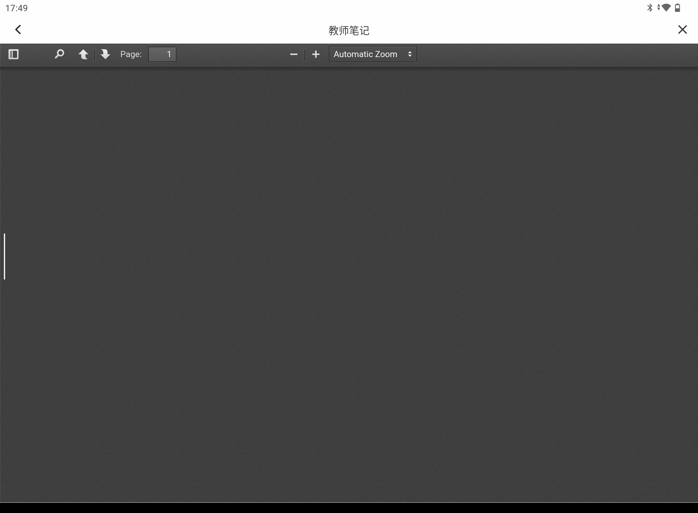Tap the Bluetooth status icon
The height and width of the screenshot is (513, 698).
point(650,8)
